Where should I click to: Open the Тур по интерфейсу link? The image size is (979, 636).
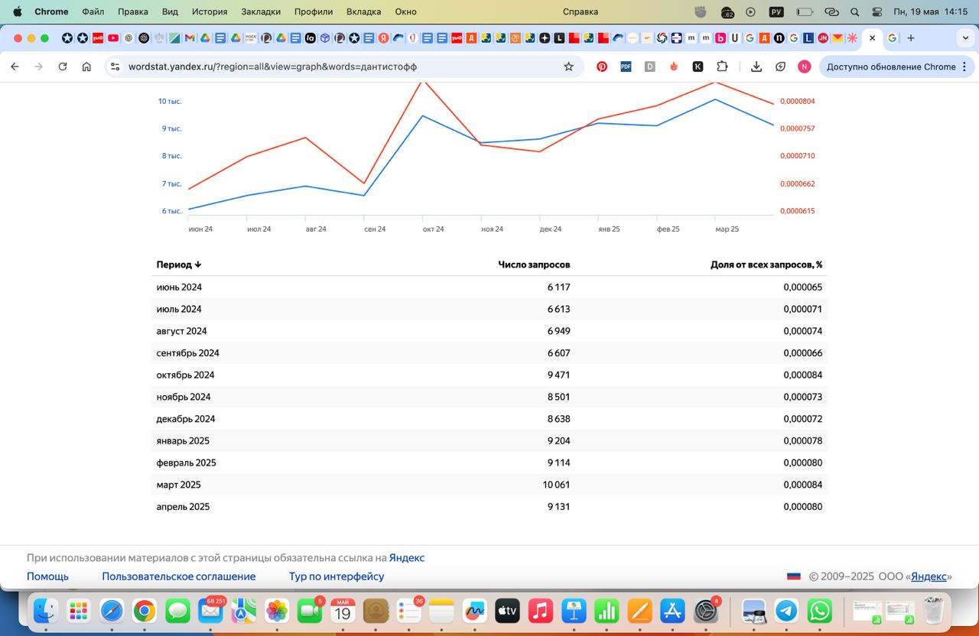coord(337,576)
